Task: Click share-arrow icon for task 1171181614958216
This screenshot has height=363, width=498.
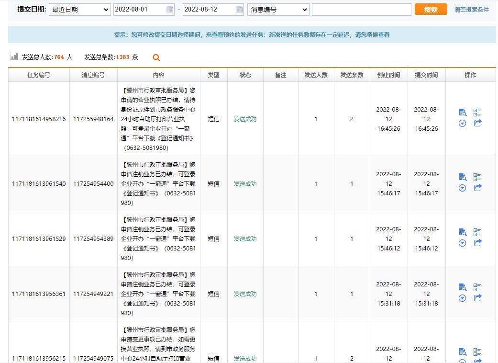Action: pyautogui.click(x=478, y=123)
